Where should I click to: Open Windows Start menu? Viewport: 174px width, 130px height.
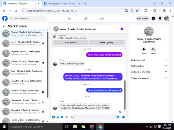(4, 127)
